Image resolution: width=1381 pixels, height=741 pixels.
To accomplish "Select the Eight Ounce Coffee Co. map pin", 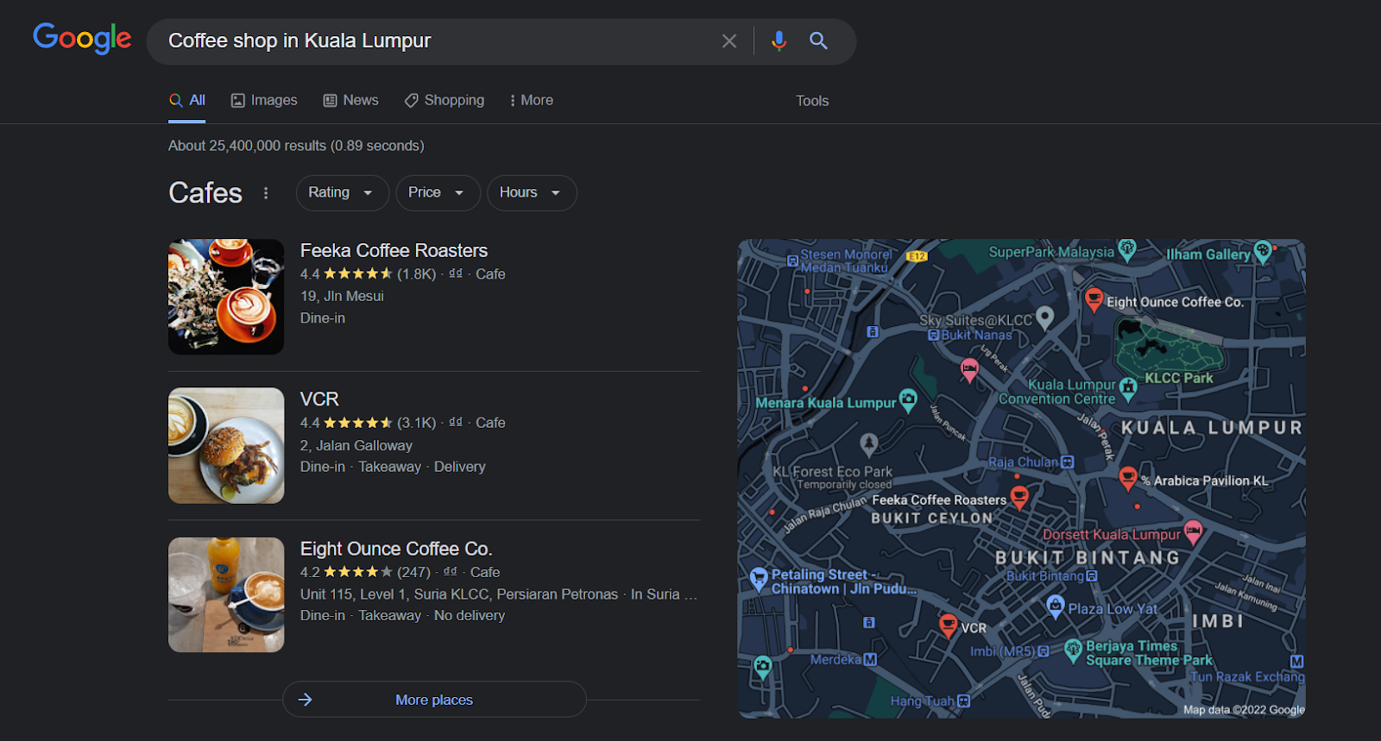I will point(1094,298).
